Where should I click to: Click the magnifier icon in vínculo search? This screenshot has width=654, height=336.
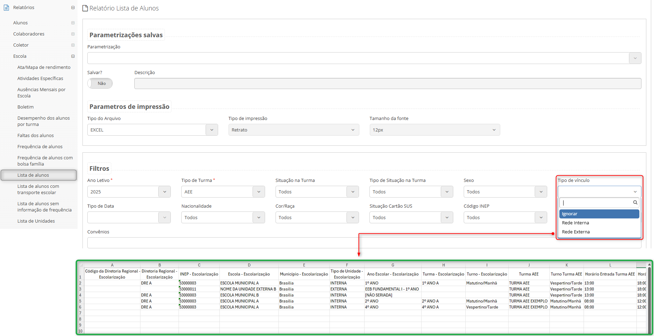pos(635,202)
